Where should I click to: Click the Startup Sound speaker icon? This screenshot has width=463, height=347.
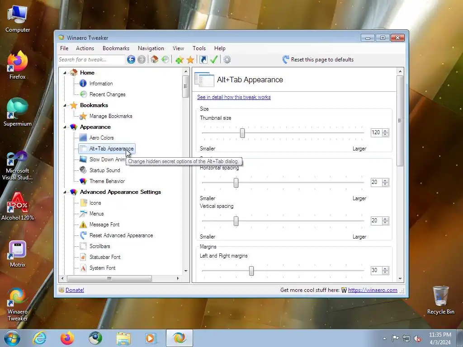[83, 170]
